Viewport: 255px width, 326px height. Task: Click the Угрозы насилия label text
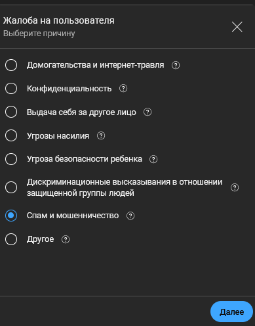click(x=58, y=136)
